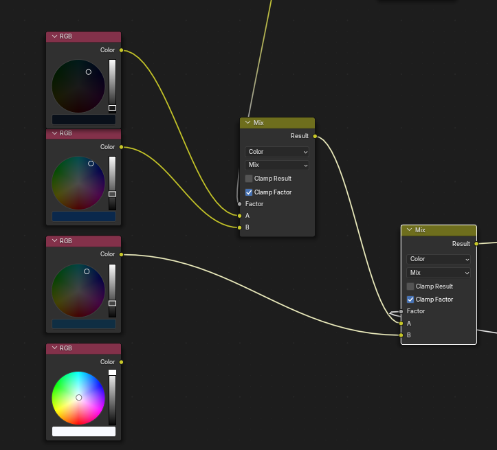
Task: Click the Factor input socket on unselected Mix node
Action: [240, 204]
